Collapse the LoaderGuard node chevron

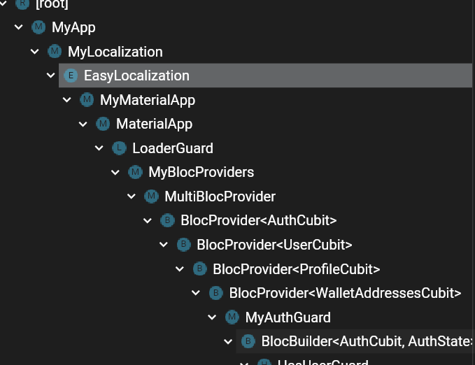pyautogui.click(x=99, y=148)
